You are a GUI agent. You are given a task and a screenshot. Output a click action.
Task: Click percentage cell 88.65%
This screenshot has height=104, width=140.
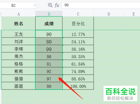pyautogui.click(x=78, y=78)
